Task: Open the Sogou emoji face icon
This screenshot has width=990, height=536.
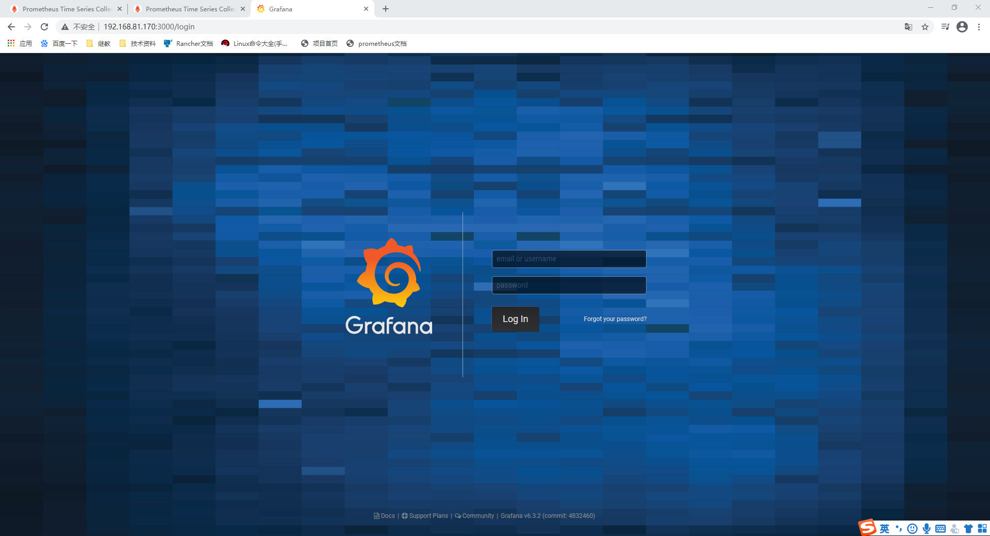Action: (x=912, y=529)
